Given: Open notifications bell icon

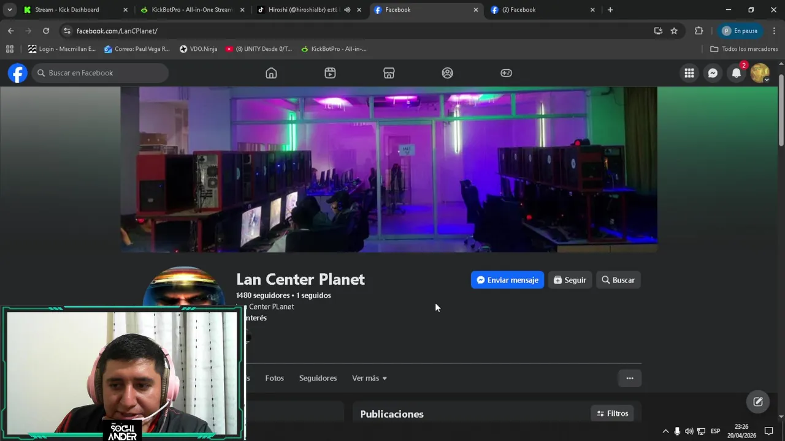Looking at the screenshot, I should 737,73.
